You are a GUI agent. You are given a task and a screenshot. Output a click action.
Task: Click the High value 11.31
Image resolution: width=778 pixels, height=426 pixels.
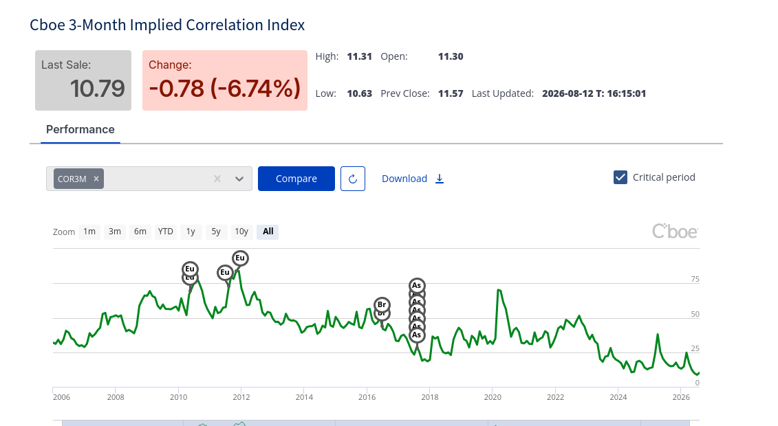[359, 56]
